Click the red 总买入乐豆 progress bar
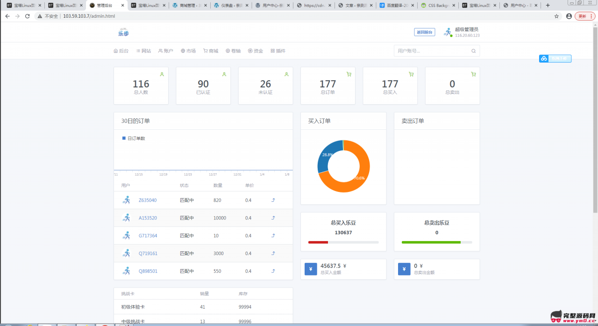 (318, 242)
